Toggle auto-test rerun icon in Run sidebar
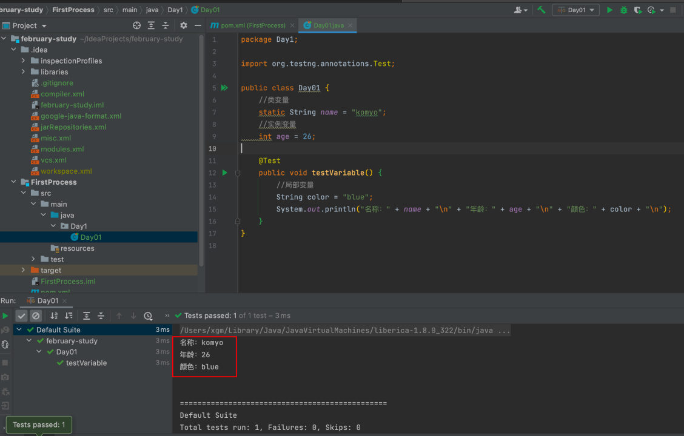This screenshot has width=684, height=436. tap(5, 345)
